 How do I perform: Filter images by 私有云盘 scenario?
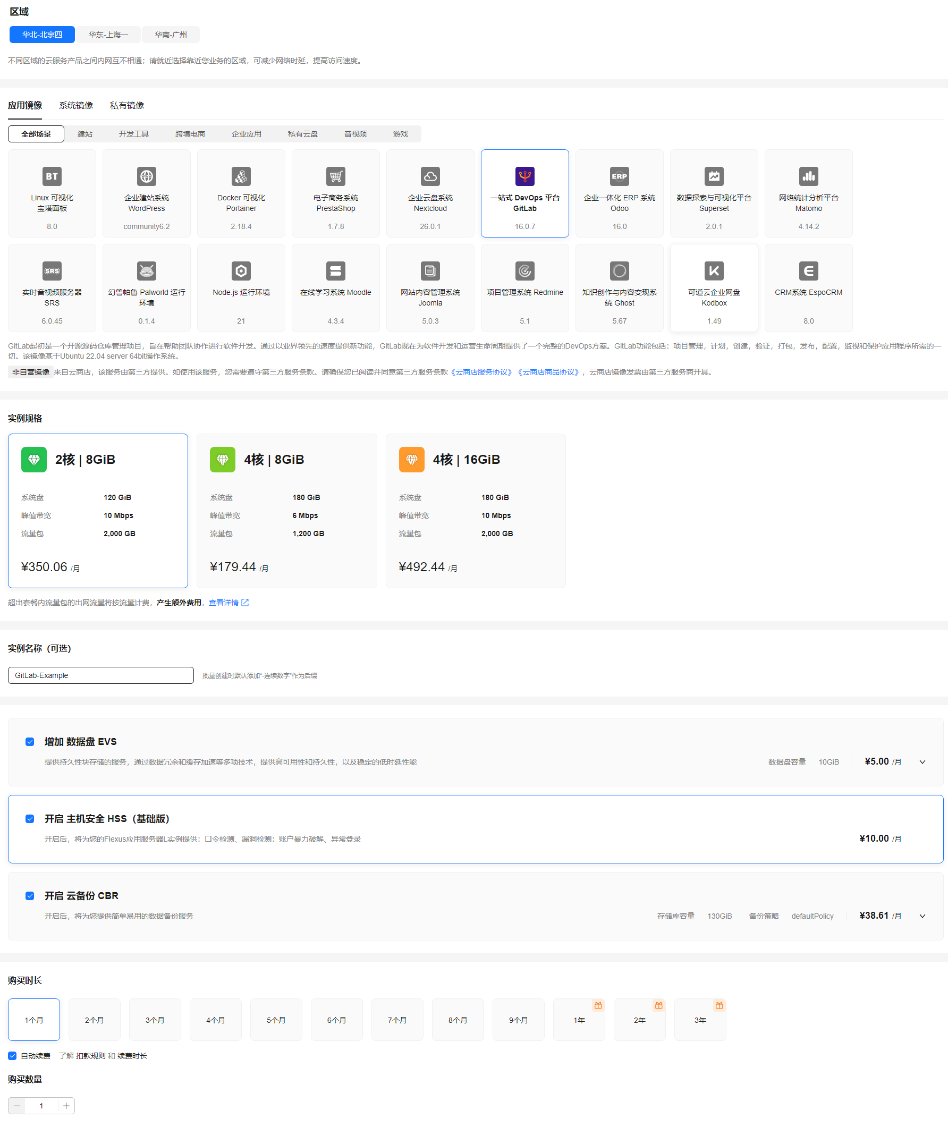point(303,134)
